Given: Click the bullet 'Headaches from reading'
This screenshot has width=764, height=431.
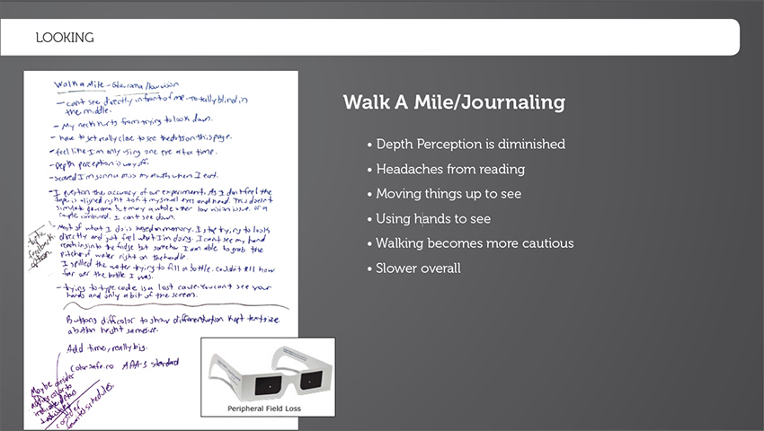Looking at the screenshot, I should (x=450, y=170).
